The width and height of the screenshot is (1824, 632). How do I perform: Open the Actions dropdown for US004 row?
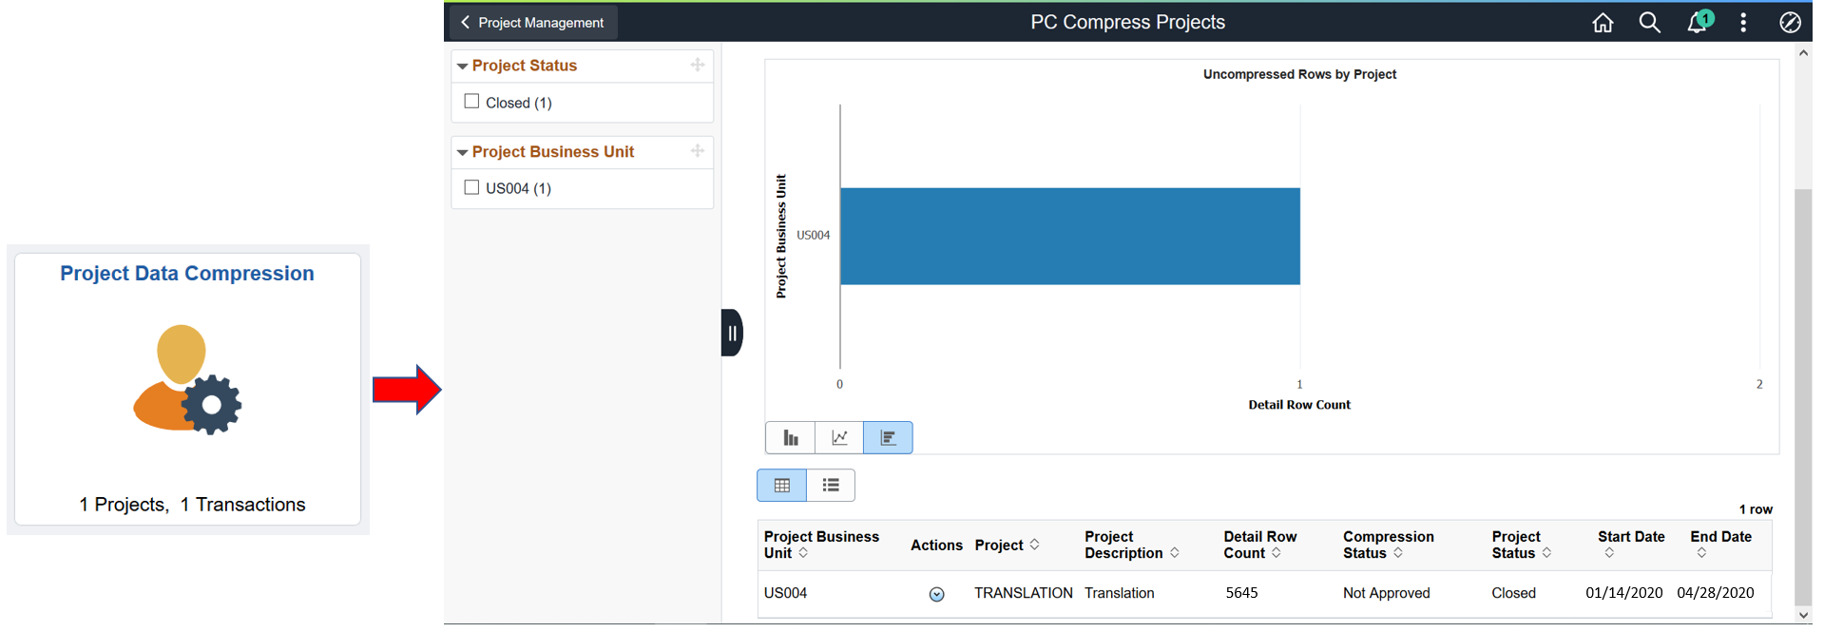pyautogui.click(x=936, y=594)
